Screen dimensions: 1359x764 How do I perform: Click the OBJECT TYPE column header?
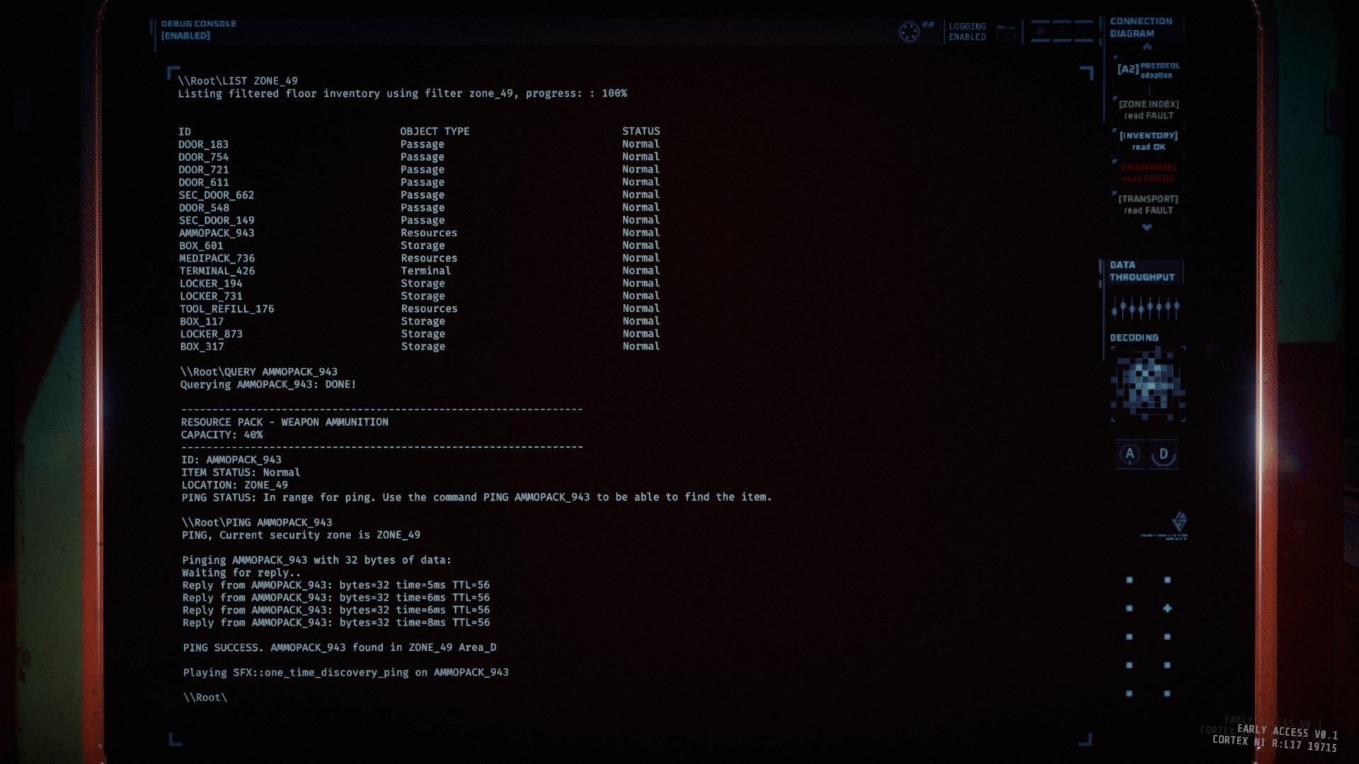point(435,132)
